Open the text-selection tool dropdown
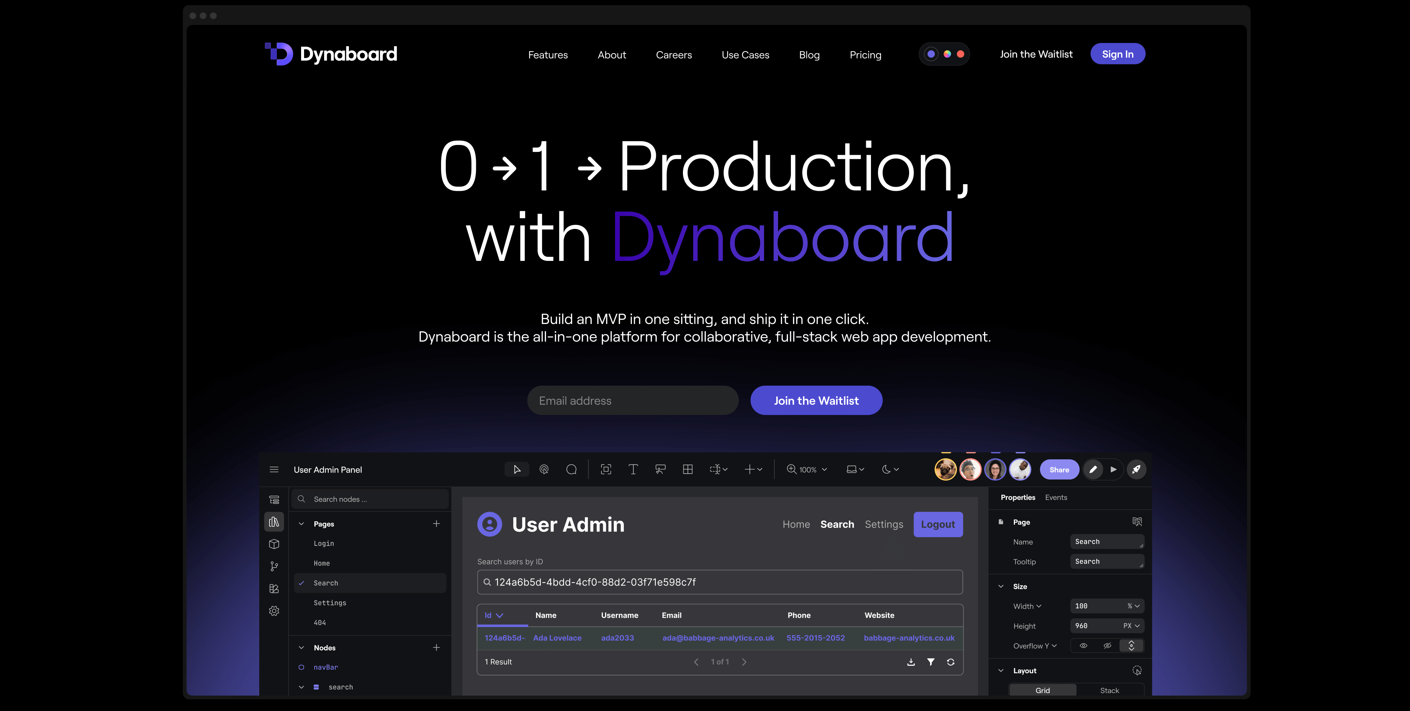This screenshot has height=711, width=1410. (719, 469)
